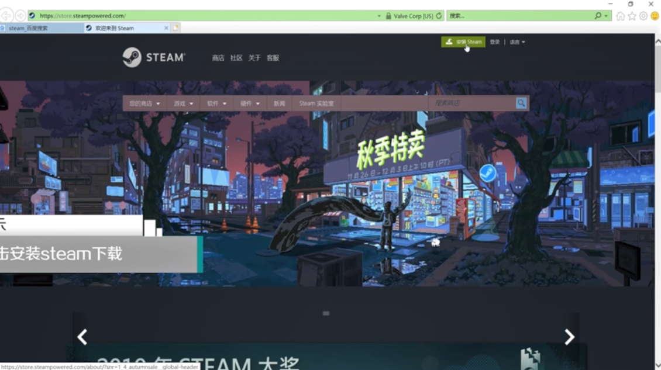The width and height of the screenshot is (661, 370).
Task: Expand the 您的商店 dropdown
Action: pyautogui.click(x=144, y=103)
